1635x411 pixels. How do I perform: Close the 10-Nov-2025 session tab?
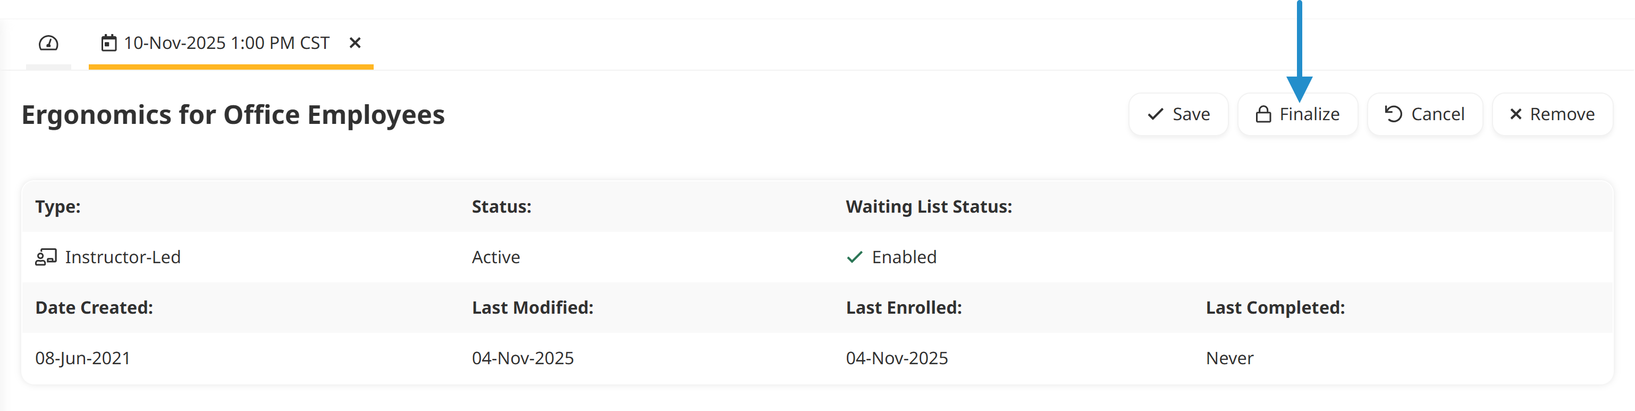click(355, 43)
